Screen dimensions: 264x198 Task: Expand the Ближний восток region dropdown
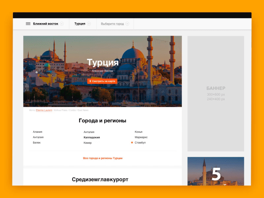coord(62,24)
